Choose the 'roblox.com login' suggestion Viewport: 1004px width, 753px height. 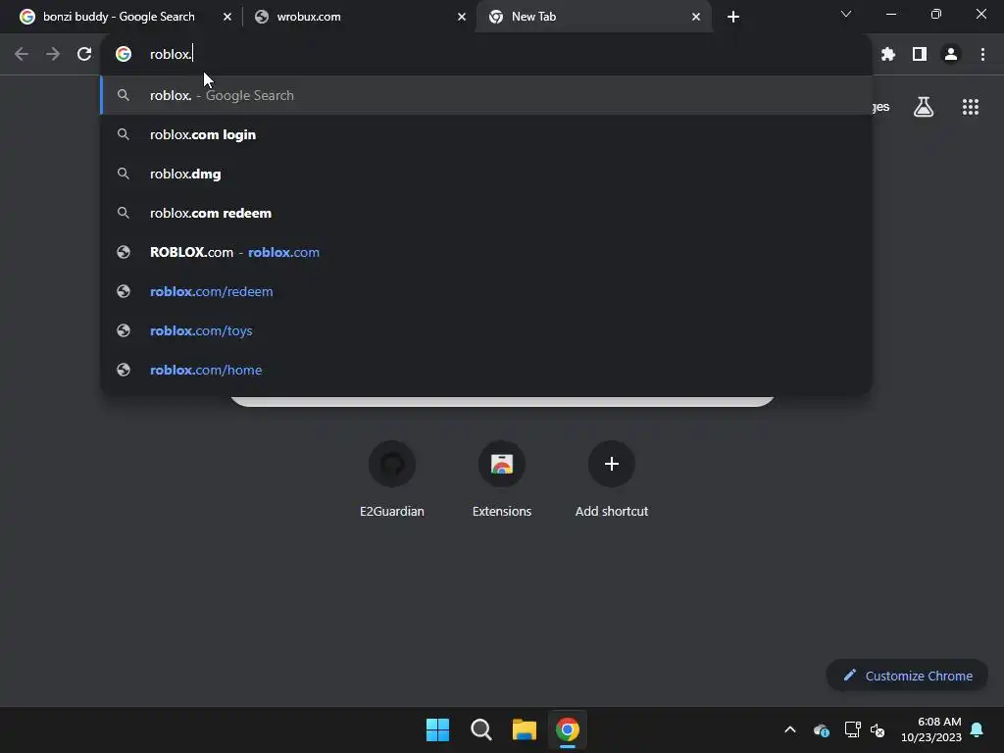(x=486, y=134)
